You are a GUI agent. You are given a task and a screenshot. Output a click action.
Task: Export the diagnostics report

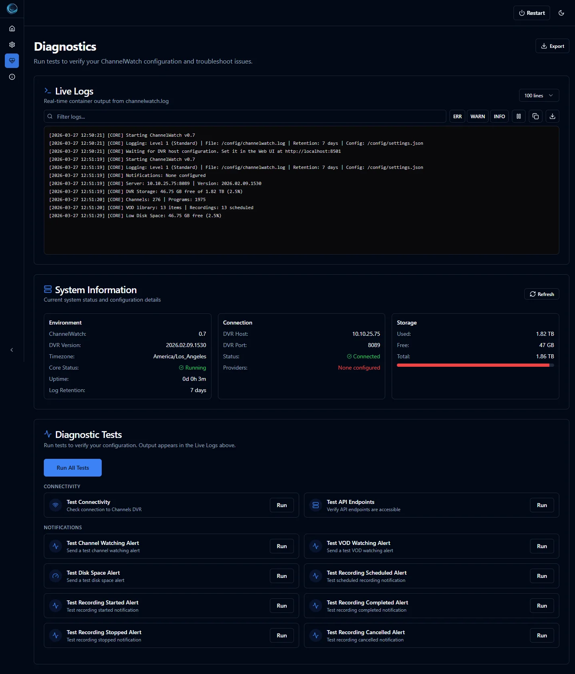552,46
